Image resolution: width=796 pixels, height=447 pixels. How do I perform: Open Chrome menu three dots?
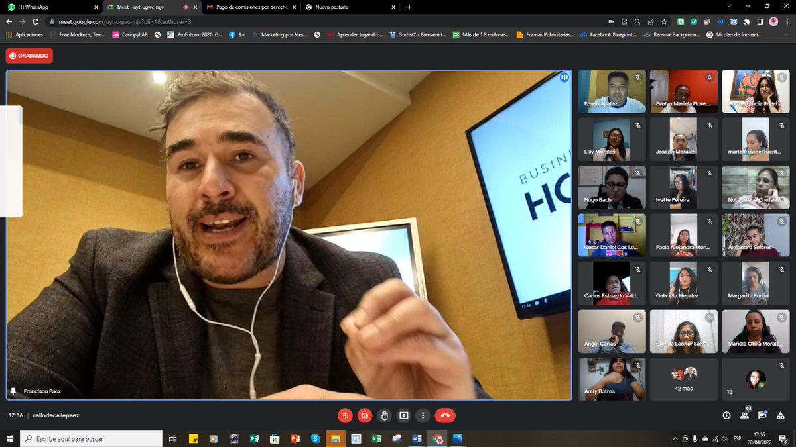pos(787,21)
